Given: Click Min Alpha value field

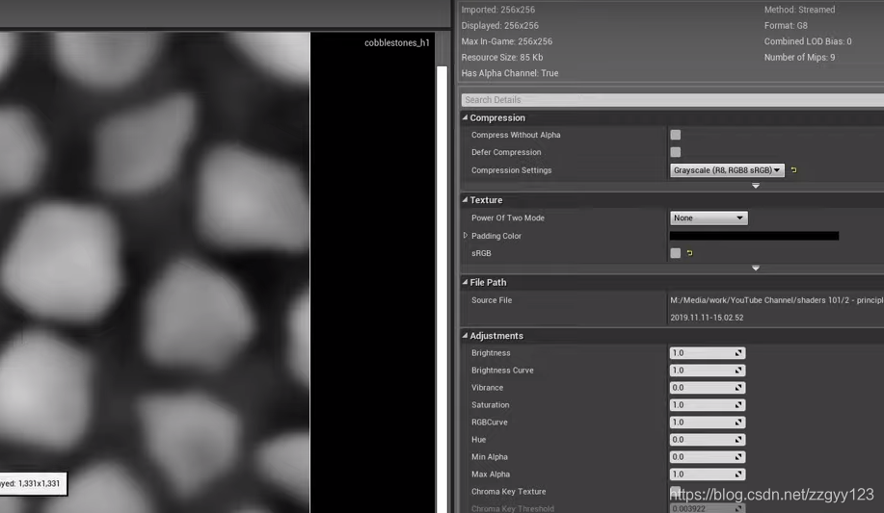Looking at the screenshot, I should tap(708, 457).
